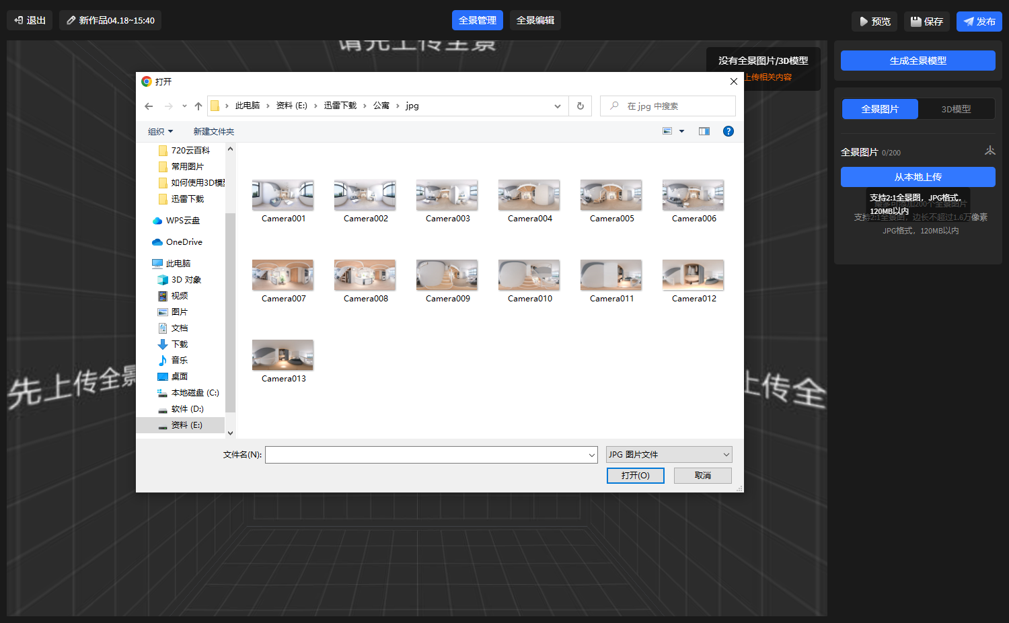The image size is (1009, 623).
Task: Expand the address bar path history dropdown
Action: point(557,106)
